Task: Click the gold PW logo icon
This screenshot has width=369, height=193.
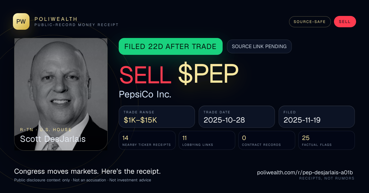Action: pyautogui.click(x=21, y=21)
